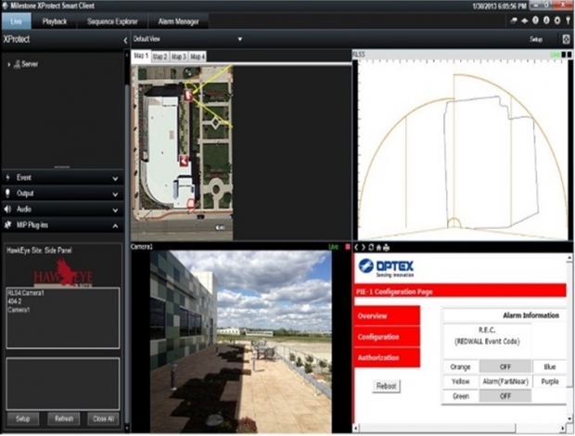Image resolution: width=575 pixels, height=436 pixels.
Task: Click the browser pane horizontal scrollbar
Action: pyautogui.click(x=460, y=428)
